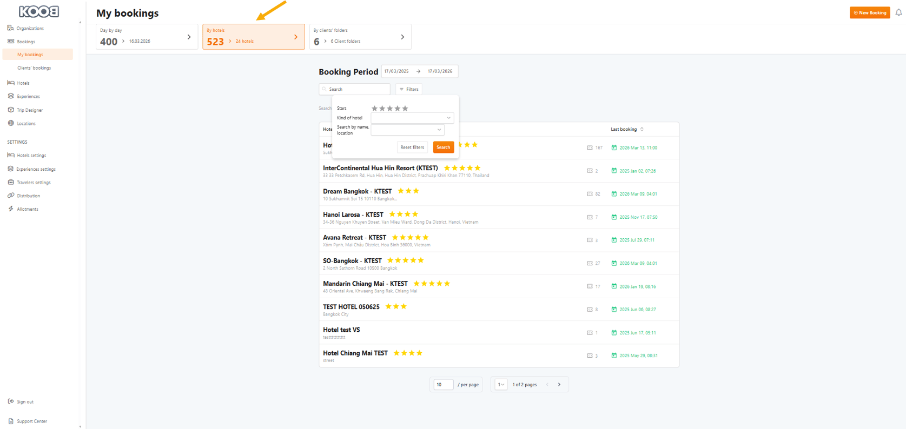Sort by Last booking column
The height and width of the screenshot is (429, 906).
(x=627, y=129)
